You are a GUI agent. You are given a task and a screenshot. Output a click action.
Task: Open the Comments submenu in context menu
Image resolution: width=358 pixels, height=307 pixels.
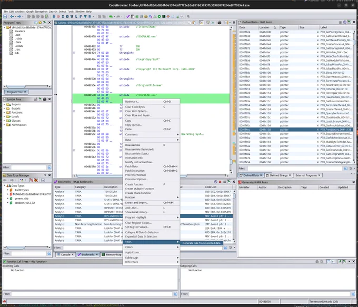point(152,134)
